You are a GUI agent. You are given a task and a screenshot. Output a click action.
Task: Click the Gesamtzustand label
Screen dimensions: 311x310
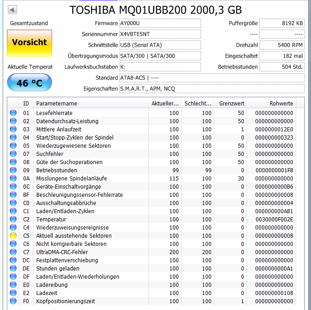coord(29,23)
